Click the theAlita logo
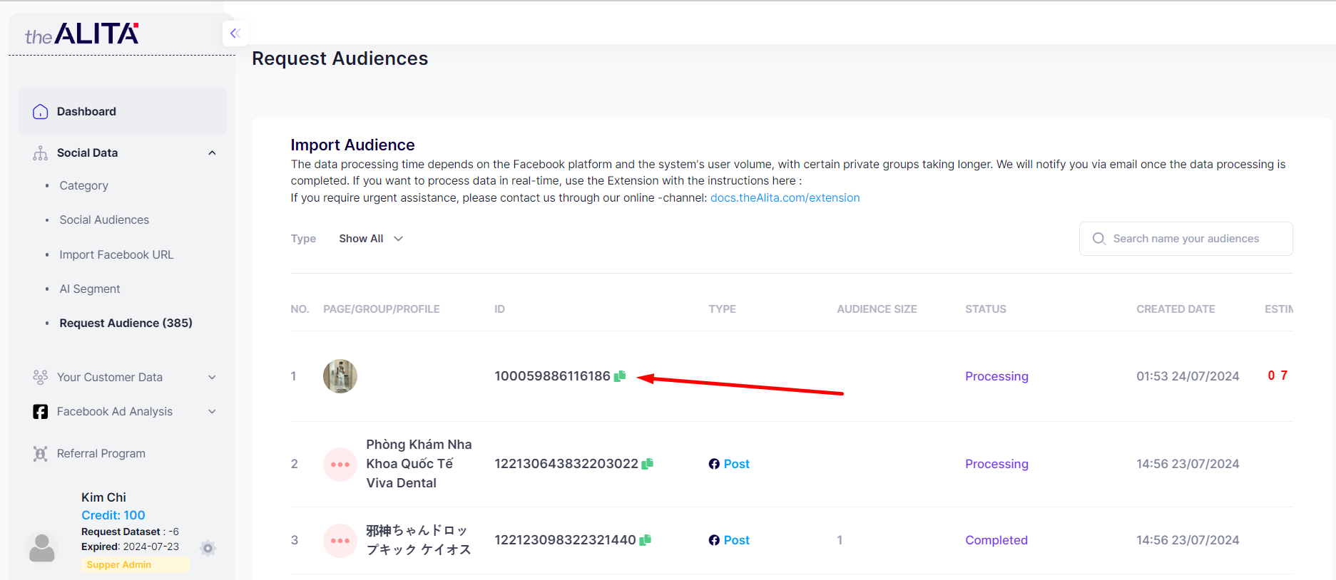This screenshot has height=580, width=1336. pyautogui.click(x=82, y=34)
